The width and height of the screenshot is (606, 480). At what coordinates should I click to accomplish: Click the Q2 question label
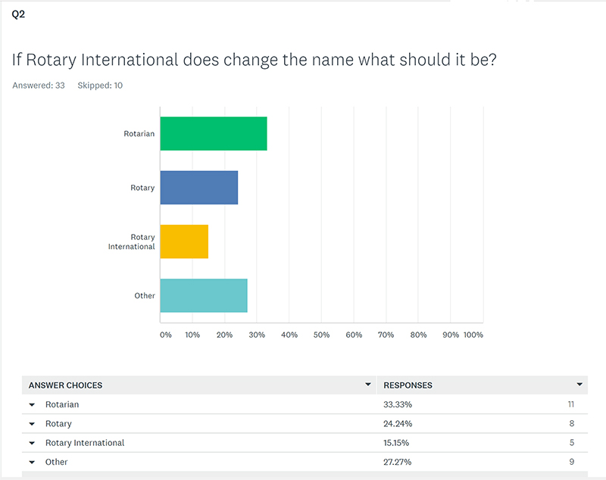click(x=18, y=14)
